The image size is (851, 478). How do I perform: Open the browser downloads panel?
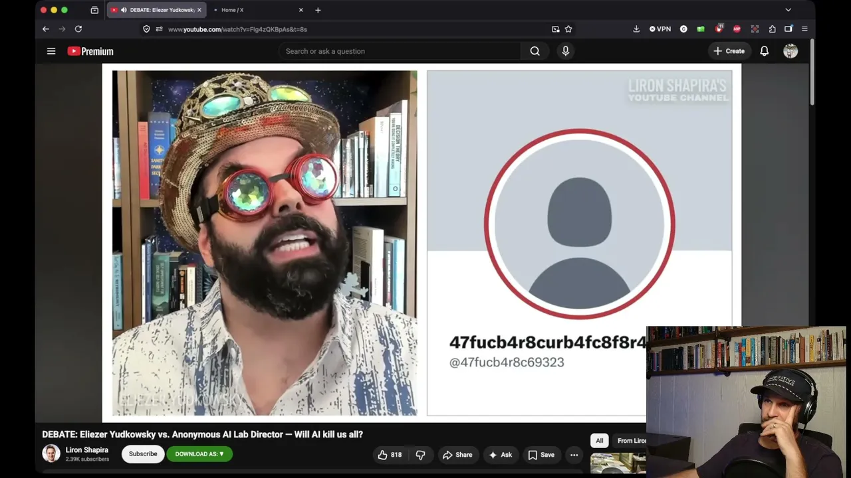pos(636,29)
